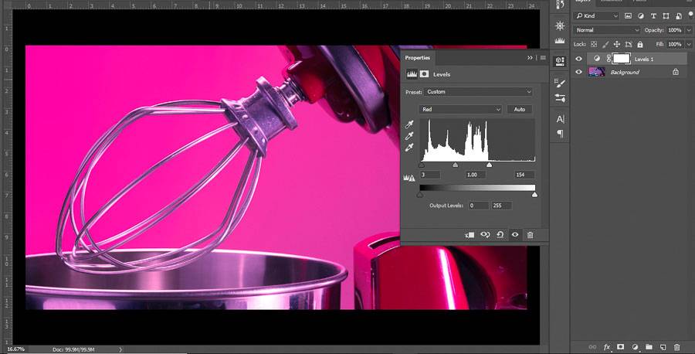Click the Auto button in Levels
The height and width of the screenshot is (354, 695).
click(x=520, y=110)
